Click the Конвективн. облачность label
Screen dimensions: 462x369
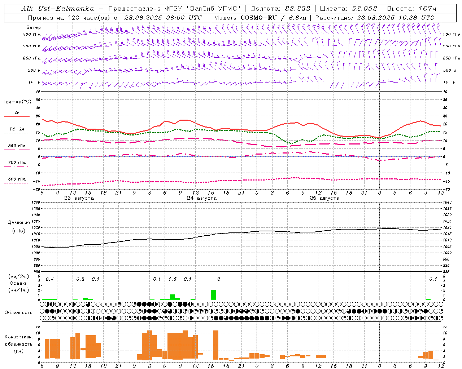tap(18, 341)
